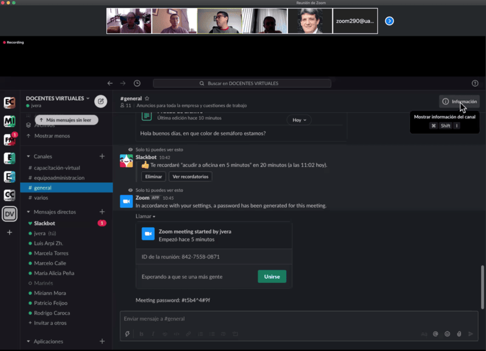Switch to the CC workspace
The image size is (486, 351).
click(10, 195)
